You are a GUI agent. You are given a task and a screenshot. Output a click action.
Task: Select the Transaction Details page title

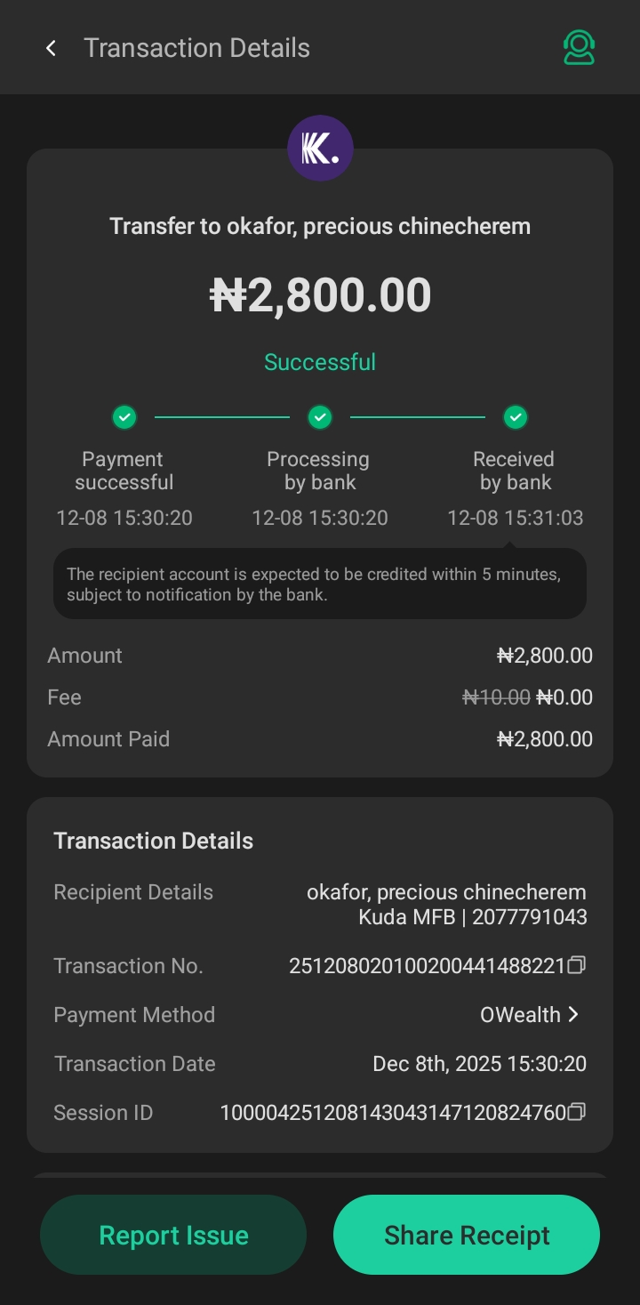(196, 48)
